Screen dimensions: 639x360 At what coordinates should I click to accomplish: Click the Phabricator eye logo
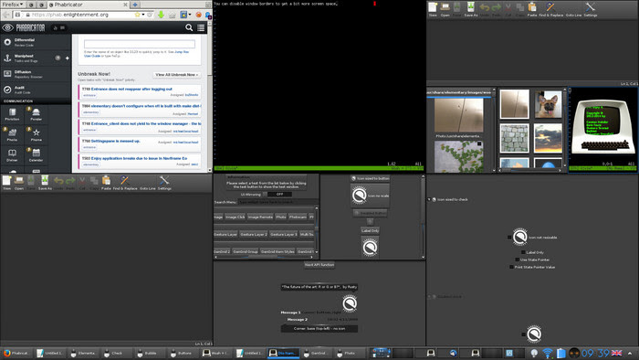7,27
